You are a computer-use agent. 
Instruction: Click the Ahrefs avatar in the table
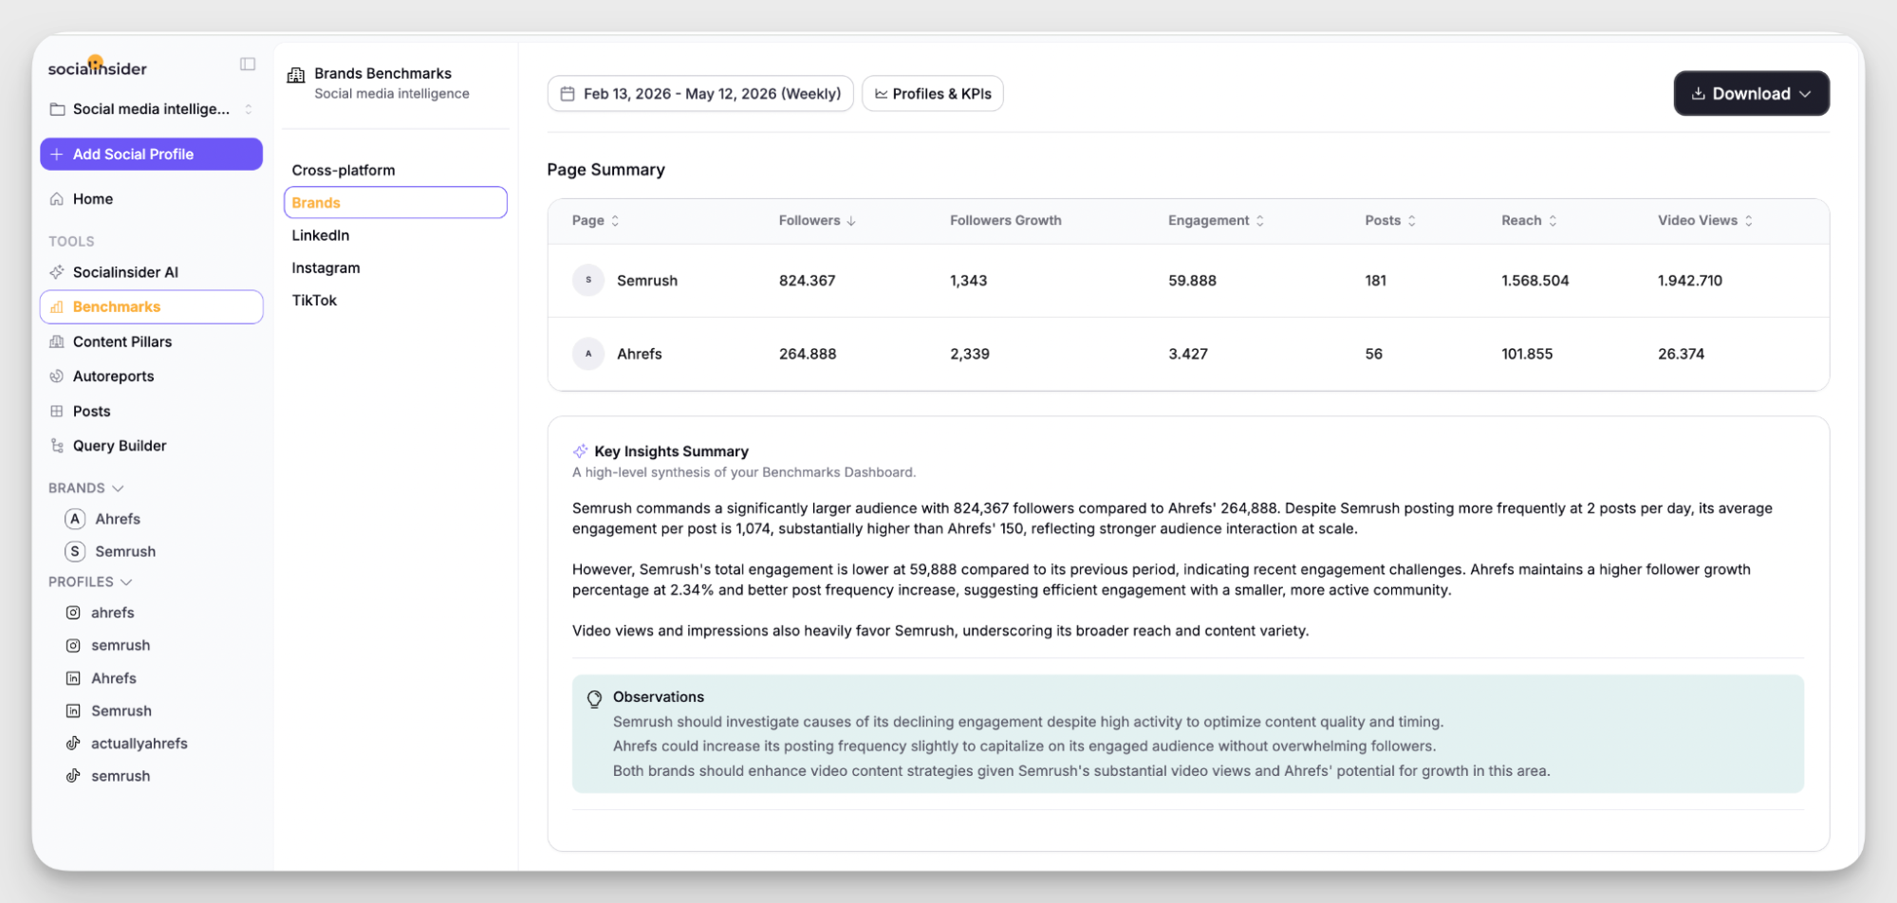(x=588, y=354)
